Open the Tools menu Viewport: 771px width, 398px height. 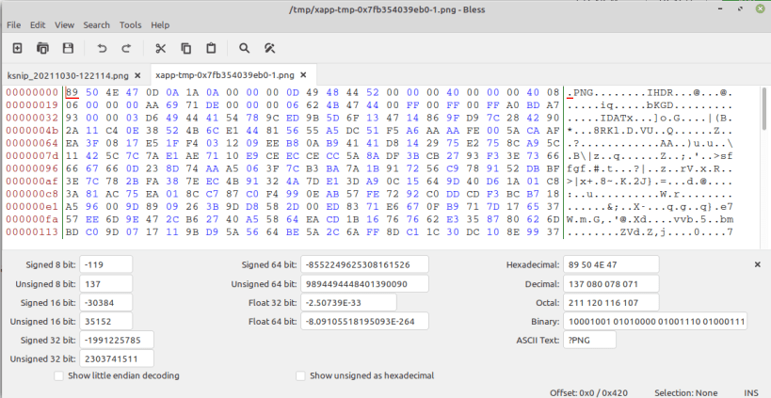point(130,25)
